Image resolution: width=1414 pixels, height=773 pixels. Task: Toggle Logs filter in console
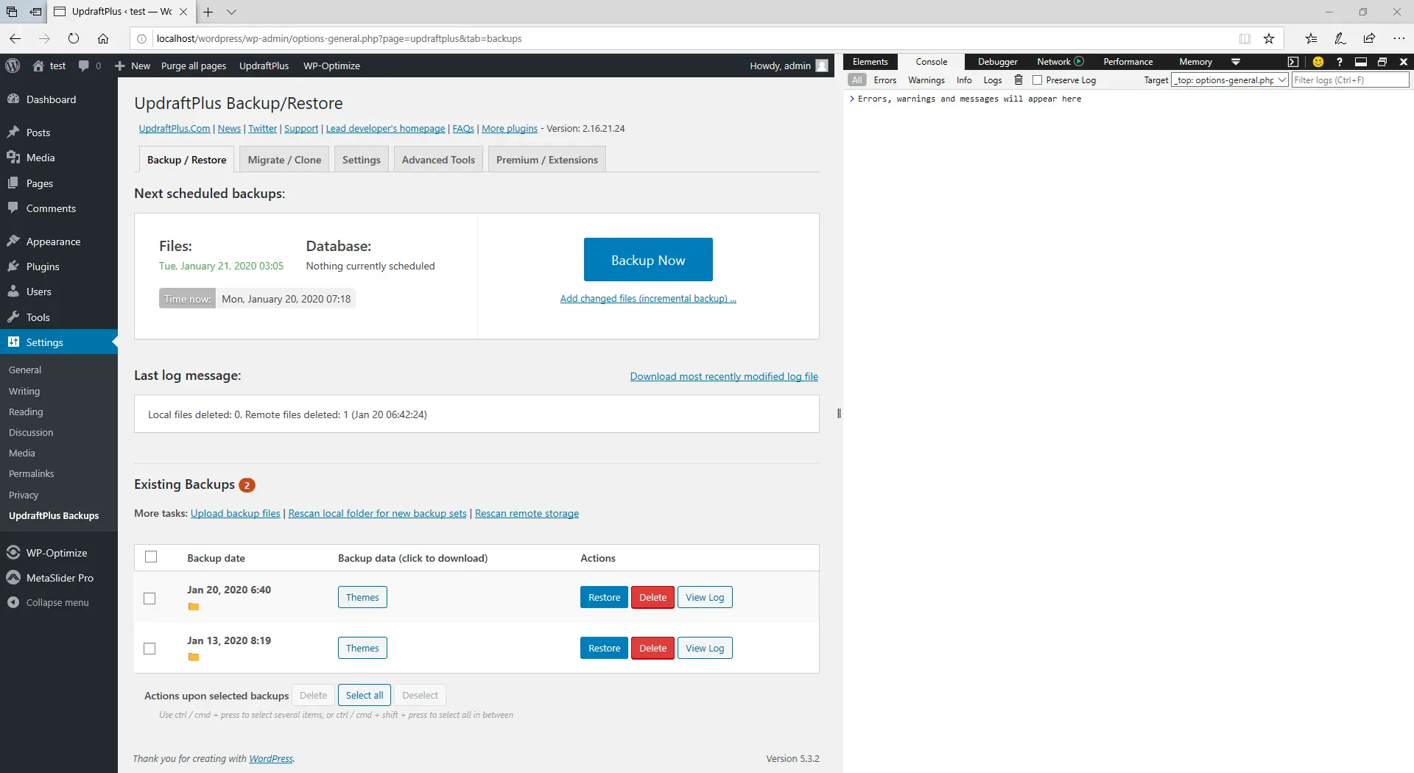tap(993, 80)
